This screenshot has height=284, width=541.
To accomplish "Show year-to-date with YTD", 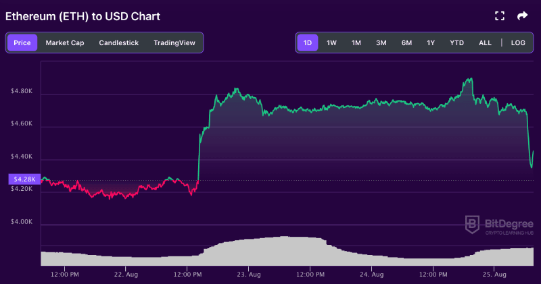I will pyautogui.click(x=457, y=42).
